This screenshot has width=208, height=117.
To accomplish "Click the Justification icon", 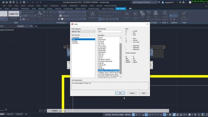I will (93, 15).
